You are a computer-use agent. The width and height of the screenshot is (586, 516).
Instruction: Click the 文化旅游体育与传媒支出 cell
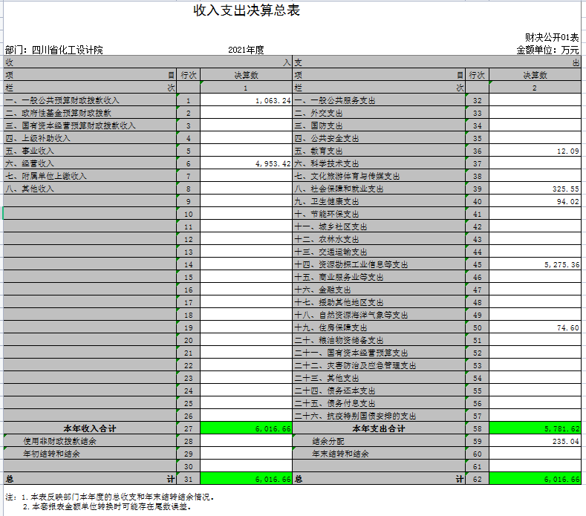379,176
